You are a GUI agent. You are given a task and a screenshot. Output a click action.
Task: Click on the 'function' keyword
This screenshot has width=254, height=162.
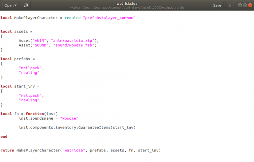(35, 114)
